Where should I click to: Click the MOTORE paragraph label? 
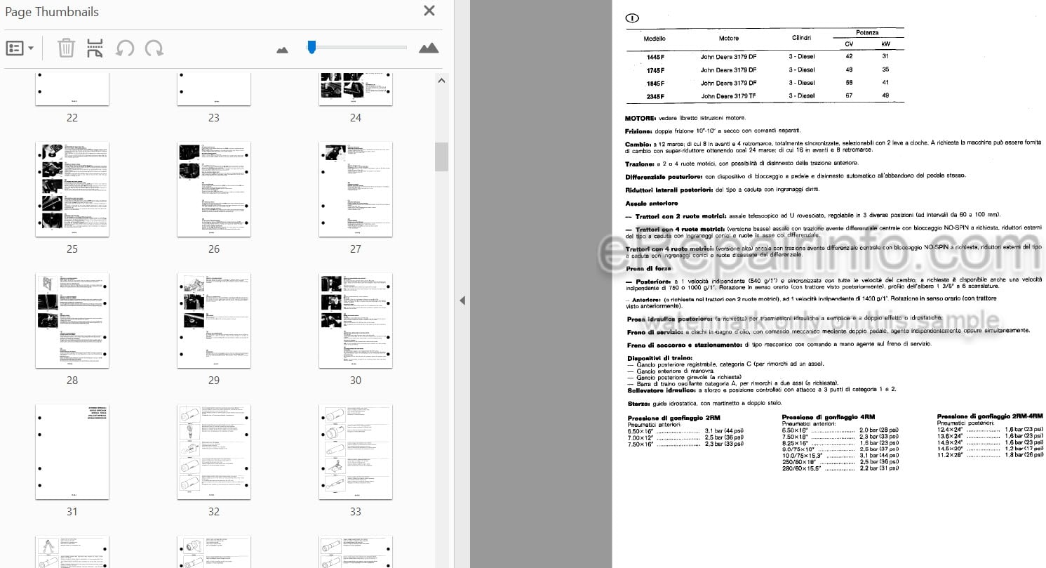click(641, 118)
